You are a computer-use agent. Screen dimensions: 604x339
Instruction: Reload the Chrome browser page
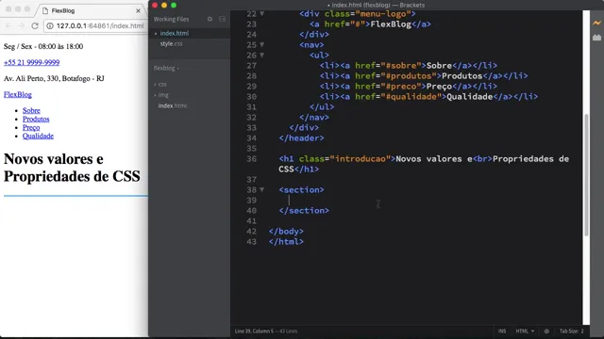coord(35,25)
